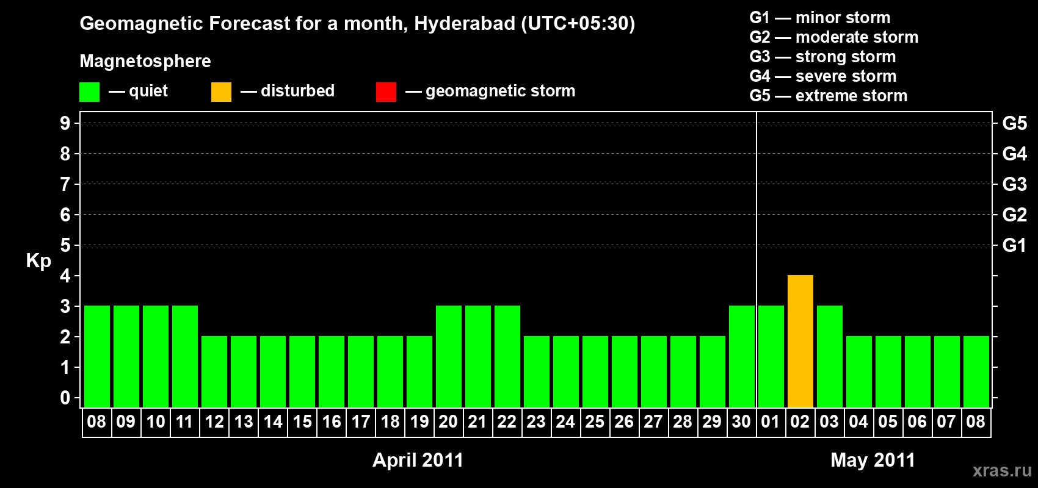
Task: Click the 'G2 — moderate storm' legend line
Action: click(834, 37)
